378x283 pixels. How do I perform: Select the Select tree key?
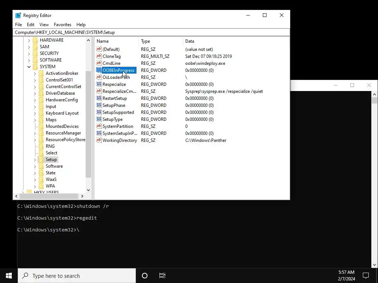[x=51, y=153]
